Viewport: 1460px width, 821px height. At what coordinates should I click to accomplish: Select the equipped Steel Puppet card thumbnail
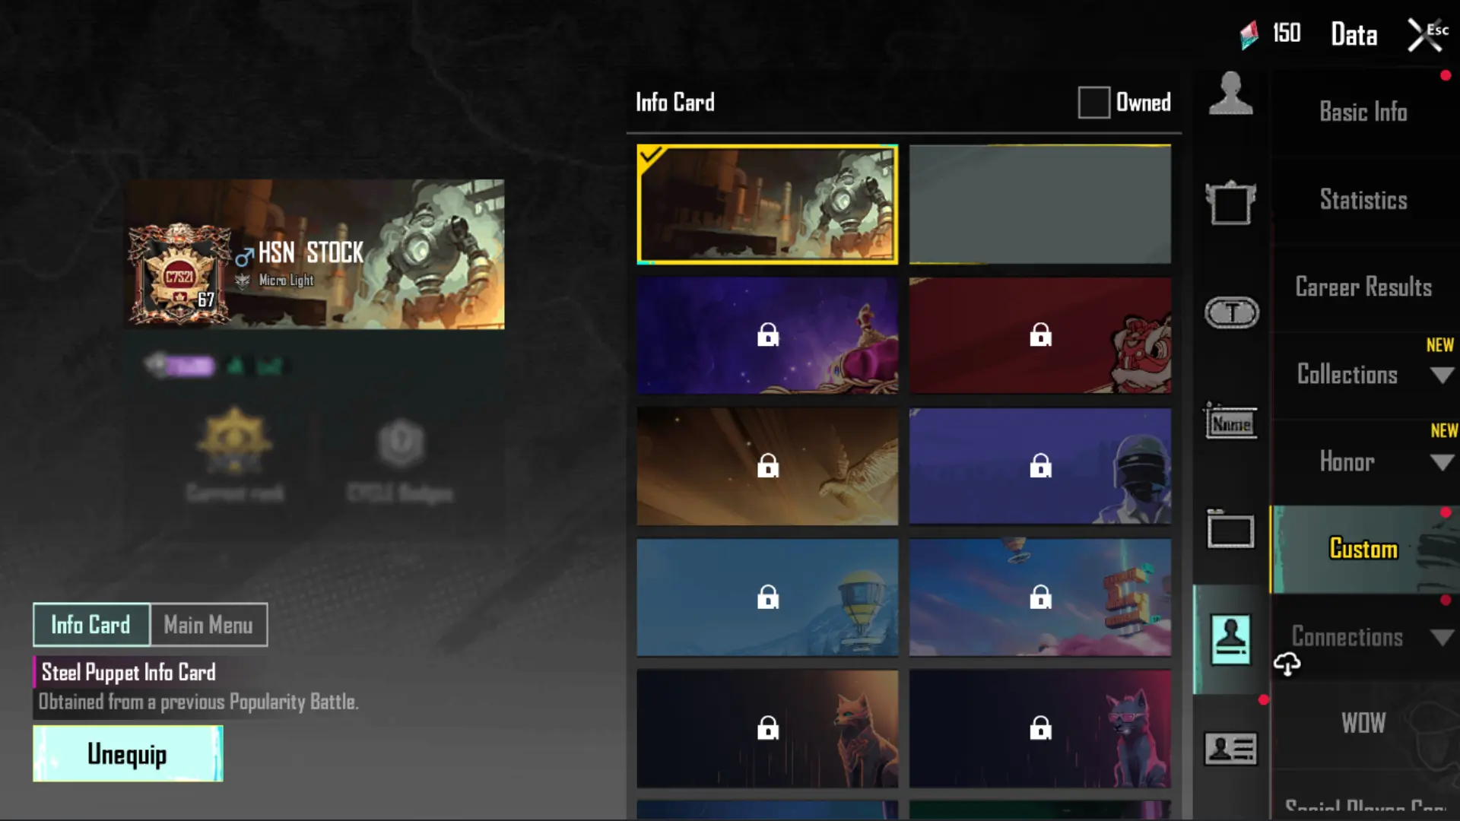[767, 204]
